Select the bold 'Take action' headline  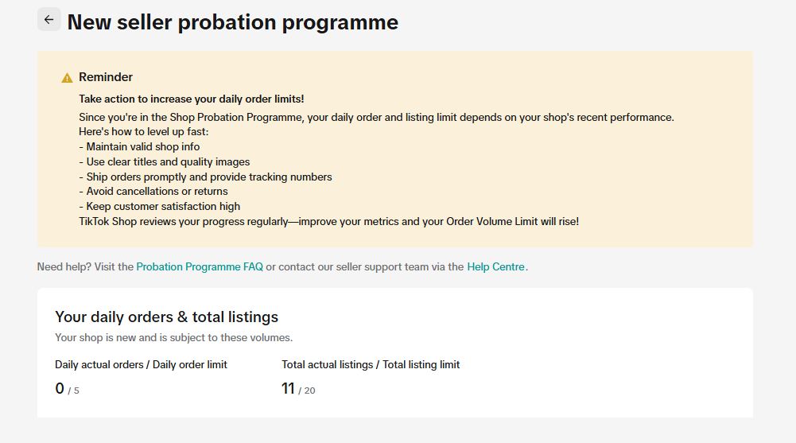click(191, 99)
